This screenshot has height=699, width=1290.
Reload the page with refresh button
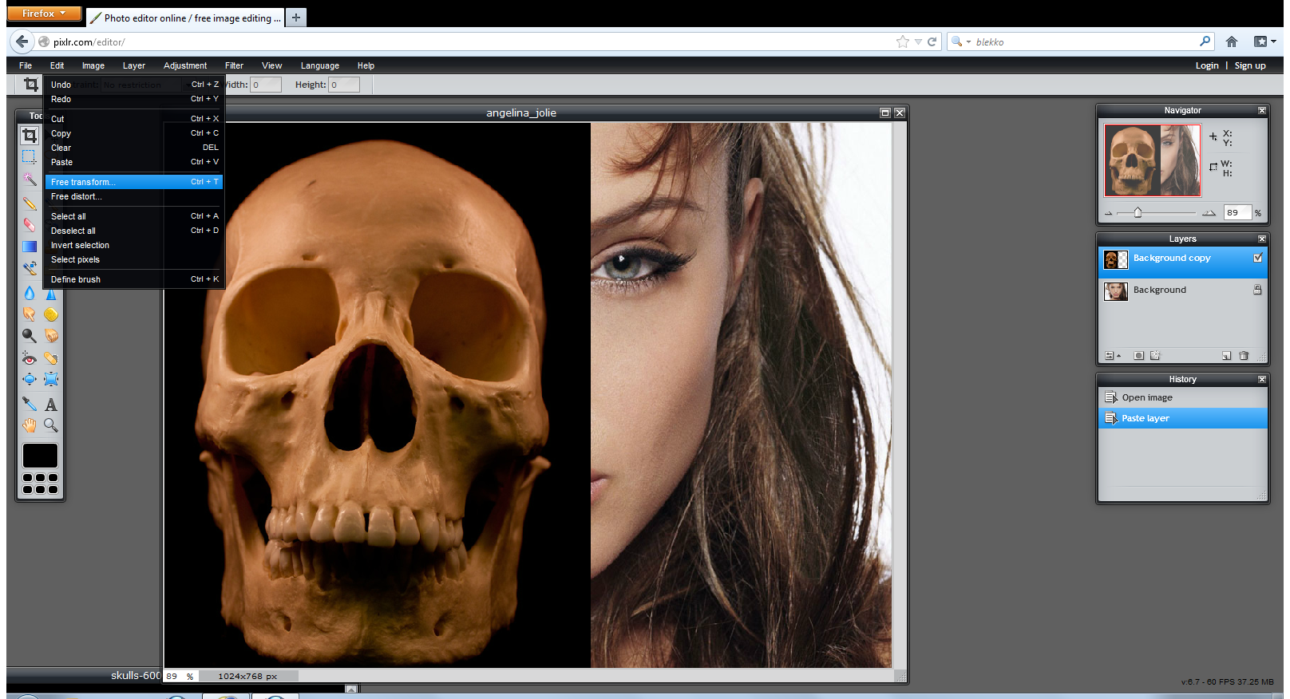coord(932,41)
